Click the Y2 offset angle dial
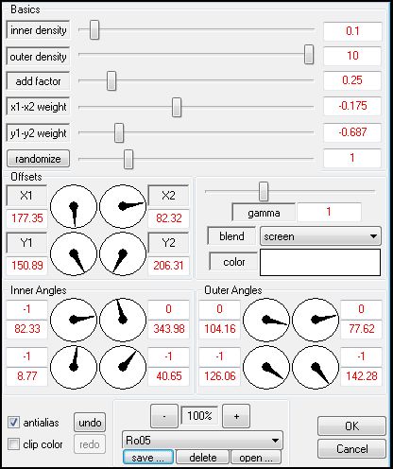 (123, 253)
